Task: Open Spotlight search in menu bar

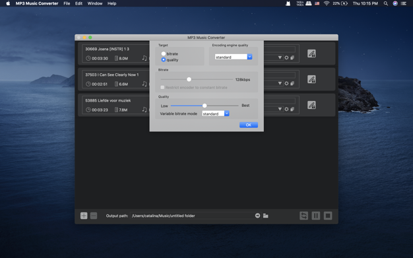Action: (x=385, y=3)
